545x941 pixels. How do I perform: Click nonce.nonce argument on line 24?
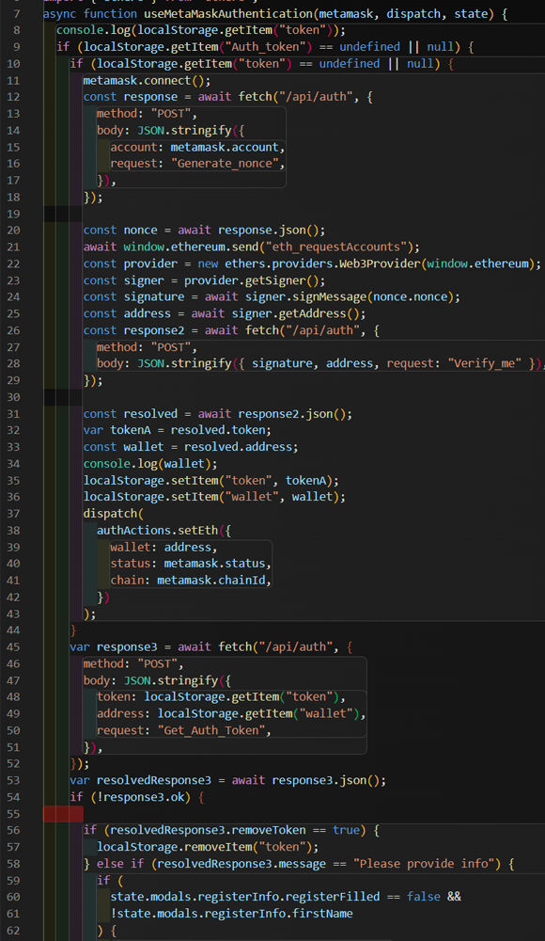[x=410, y=296]
